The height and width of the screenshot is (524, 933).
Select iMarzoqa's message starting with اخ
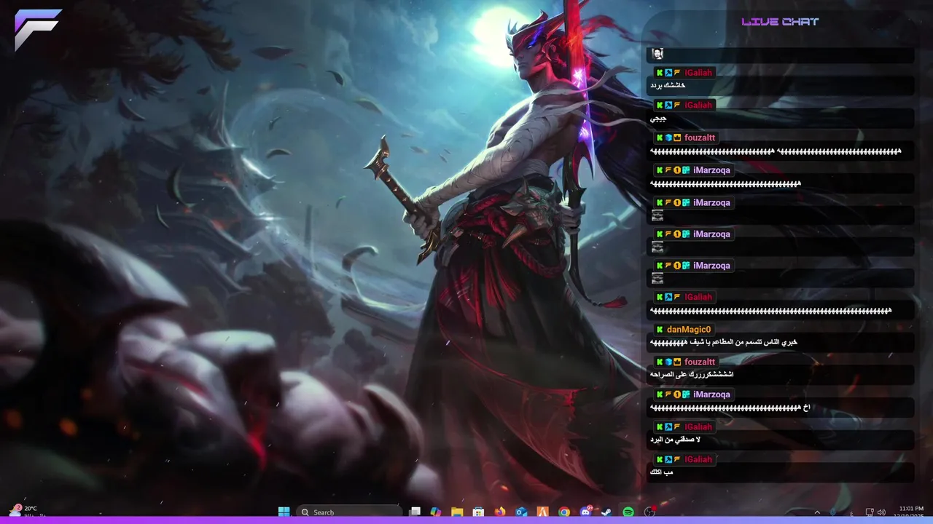(730, 408)
